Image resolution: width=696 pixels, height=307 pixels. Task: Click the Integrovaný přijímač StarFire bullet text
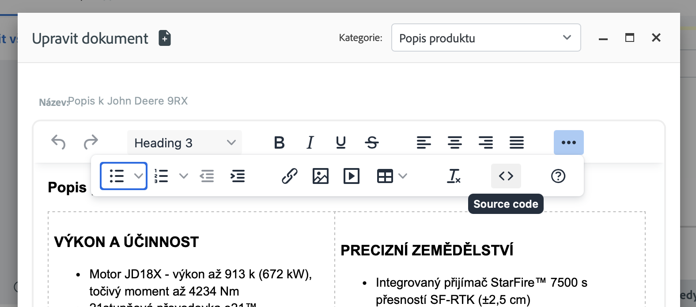pyautogui.click(x=481, y=291)
